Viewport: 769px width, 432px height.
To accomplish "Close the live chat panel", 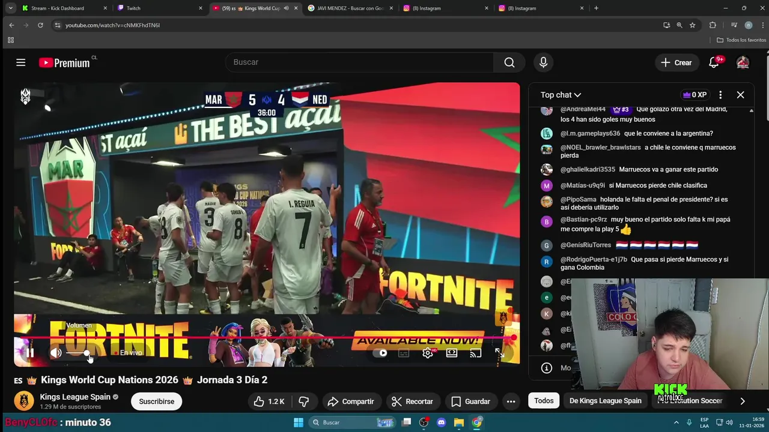I will pyautogui.click(x=740, y=95).
